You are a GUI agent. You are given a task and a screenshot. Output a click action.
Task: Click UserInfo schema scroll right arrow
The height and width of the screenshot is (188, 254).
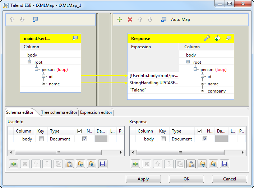click(121, 152)
